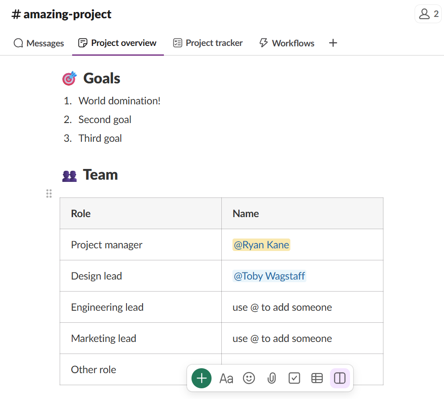This screenshot has width=444, height=399.
Task: Select the Project overview tab
Action: (118, 43)
